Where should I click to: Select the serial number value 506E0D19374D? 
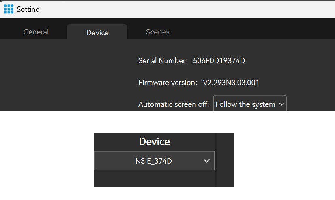tap(219, 61)
